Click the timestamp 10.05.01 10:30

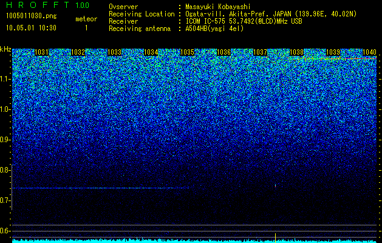[31, 28]
